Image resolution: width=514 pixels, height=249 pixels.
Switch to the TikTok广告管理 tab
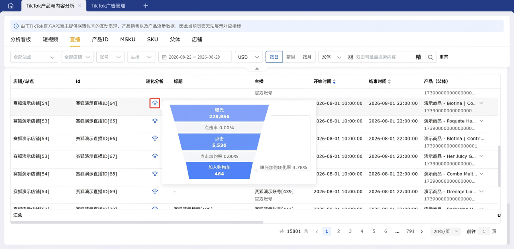pyautogui.click(x=108, y=6)
